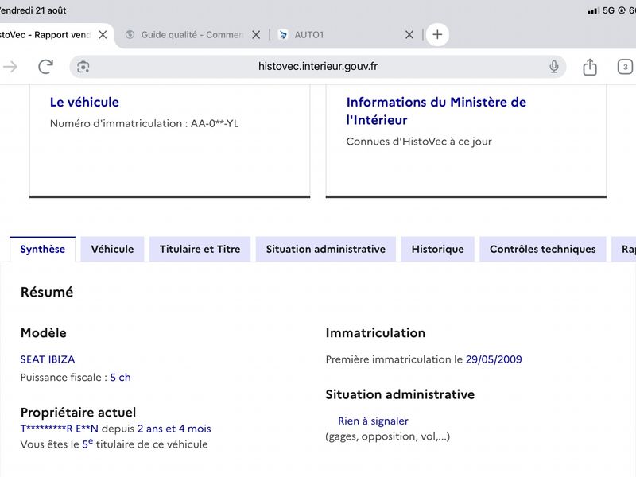Viewport: 636px width, 477px height.
Task: Open the Lens camera search icon in the address bar
Action: tap(83, 67)
